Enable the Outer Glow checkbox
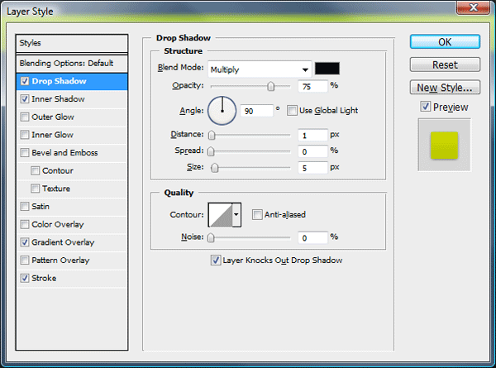 pos(25,117)
